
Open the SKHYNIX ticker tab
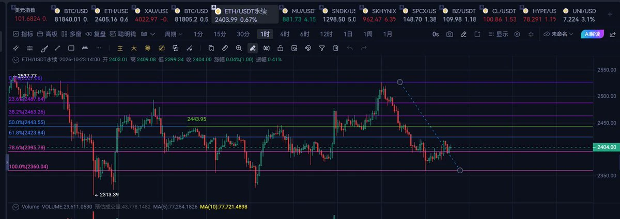[378, 14]
